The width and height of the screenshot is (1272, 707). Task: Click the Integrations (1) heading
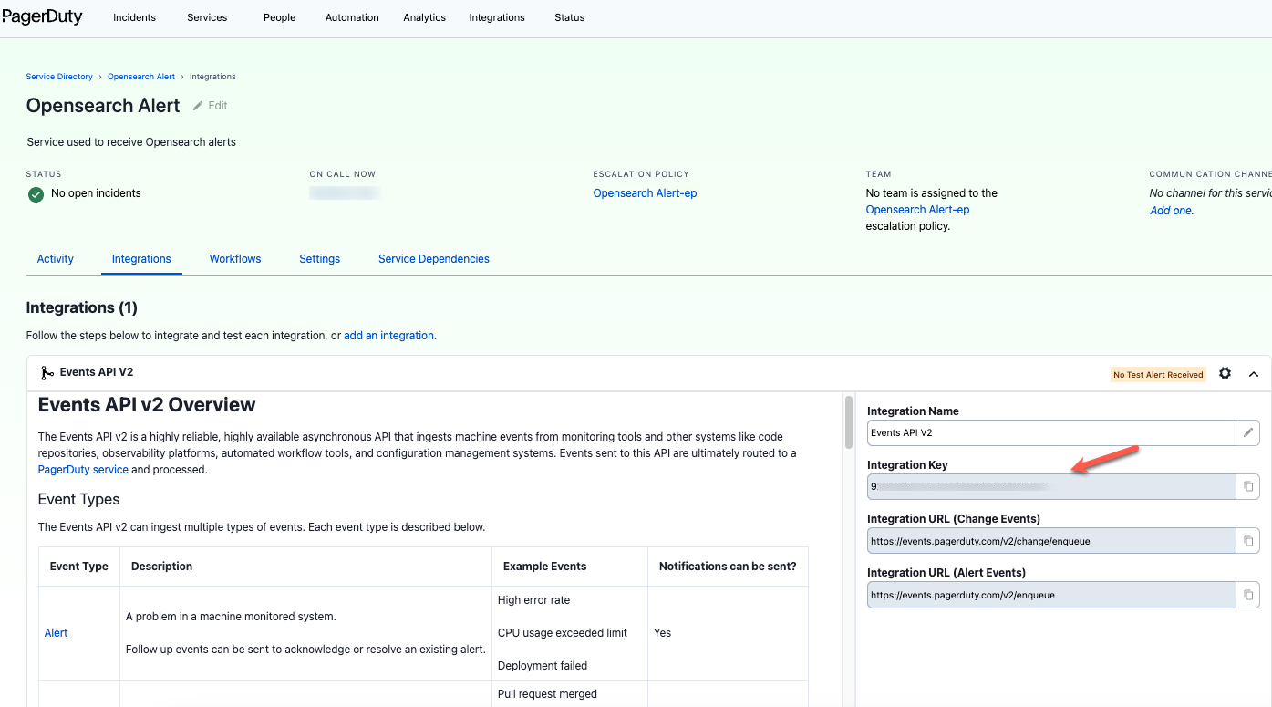click(83, 307)
